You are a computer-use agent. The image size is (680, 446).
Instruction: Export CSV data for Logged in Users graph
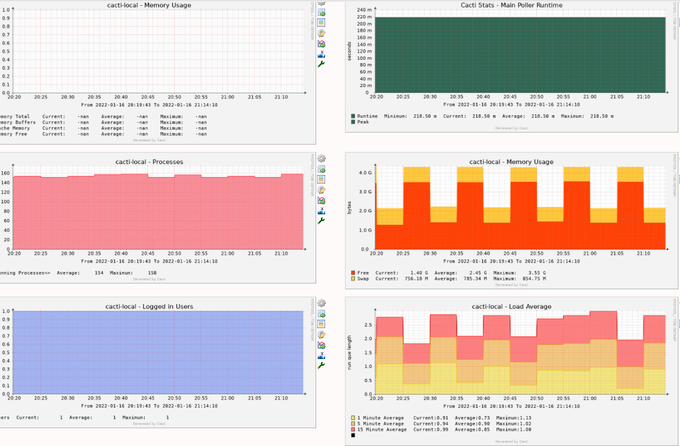[321, 314]
